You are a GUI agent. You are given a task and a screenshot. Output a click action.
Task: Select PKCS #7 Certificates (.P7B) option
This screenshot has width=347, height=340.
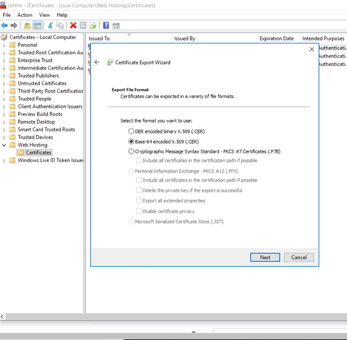click(204, 151)
